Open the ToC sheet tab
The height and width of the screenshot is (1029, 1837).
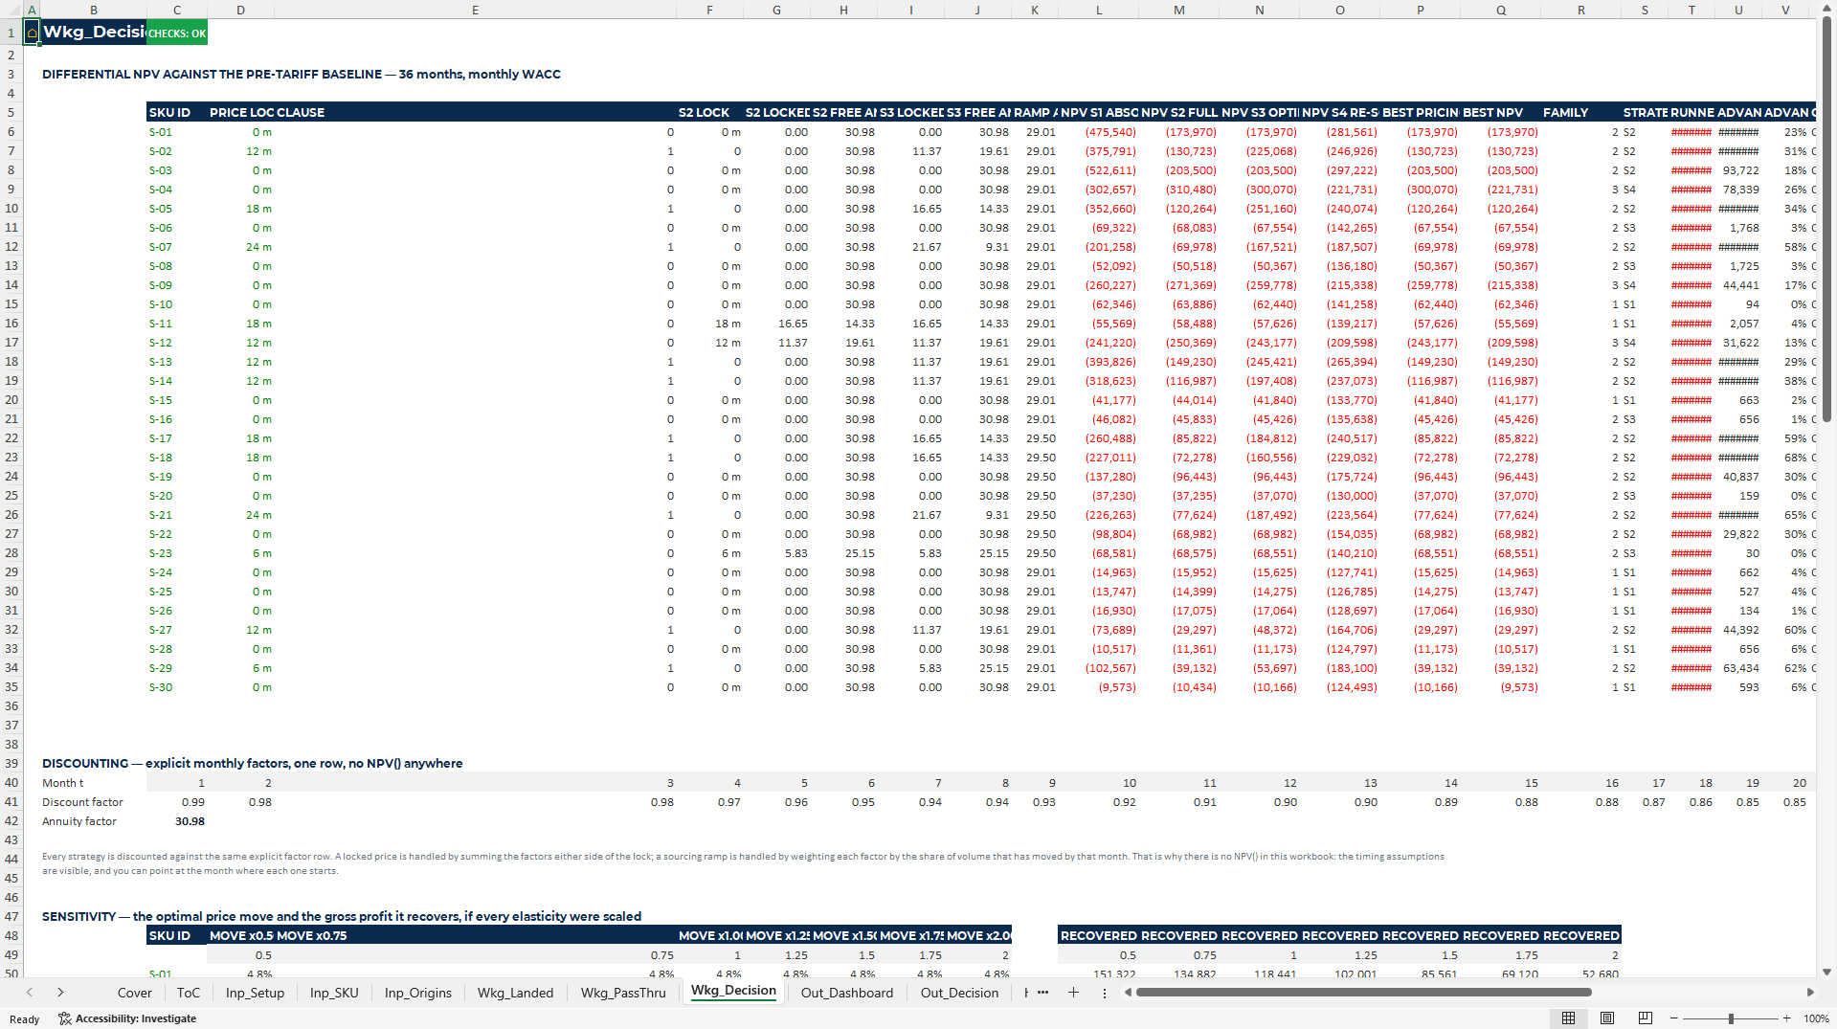[189, 993]
